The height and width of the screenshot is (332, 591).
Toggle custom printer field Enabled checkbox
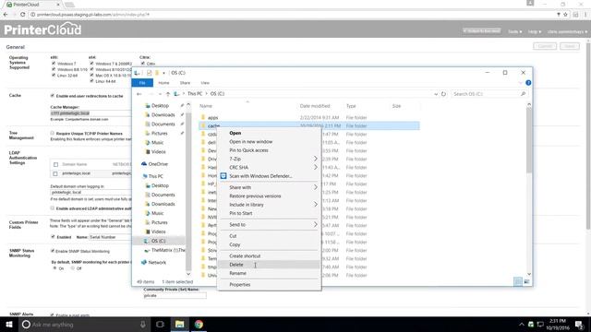53,237
